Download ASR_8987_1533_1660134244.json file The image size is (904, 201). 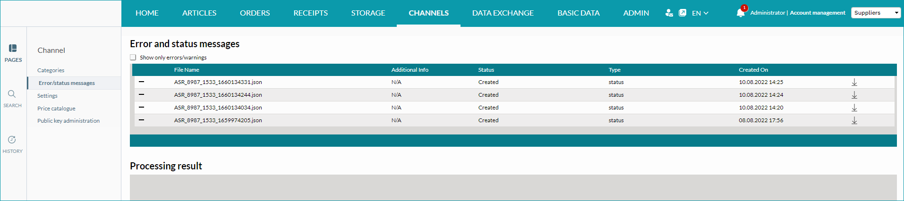[x=854, y=95]
